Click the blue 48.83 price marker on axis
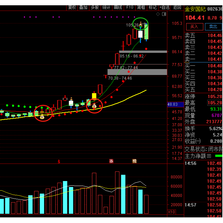The image size is (223, 223). click(x=176, y=104)
